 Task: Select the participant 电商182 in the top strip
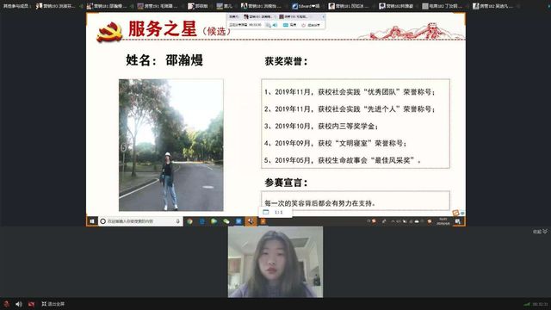(x=442, y=6)
